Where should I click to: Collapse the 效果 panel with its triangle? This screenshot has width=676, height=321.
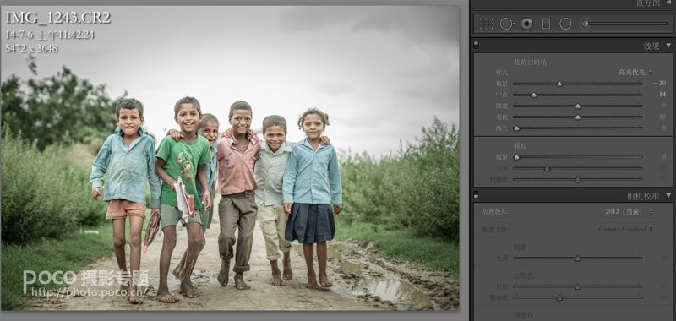(x=668, y=46)
